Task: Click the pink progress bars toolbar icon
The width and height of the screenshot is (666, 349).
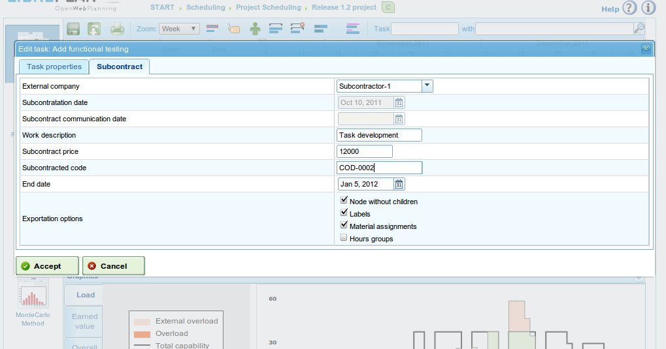Action: coord(352,29)
